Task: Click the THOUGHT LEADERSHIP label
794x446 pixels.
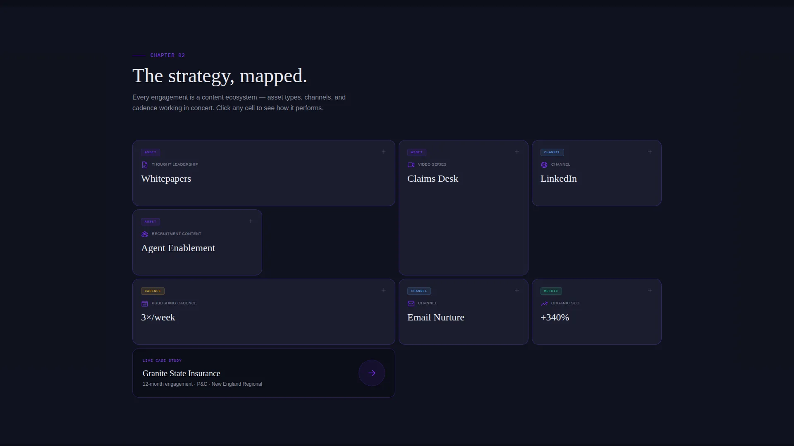Action: point(175,164)
